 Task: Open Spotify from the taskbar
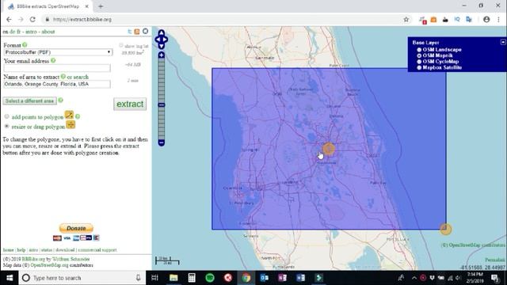pyautogui.click(x=210, y=278)
